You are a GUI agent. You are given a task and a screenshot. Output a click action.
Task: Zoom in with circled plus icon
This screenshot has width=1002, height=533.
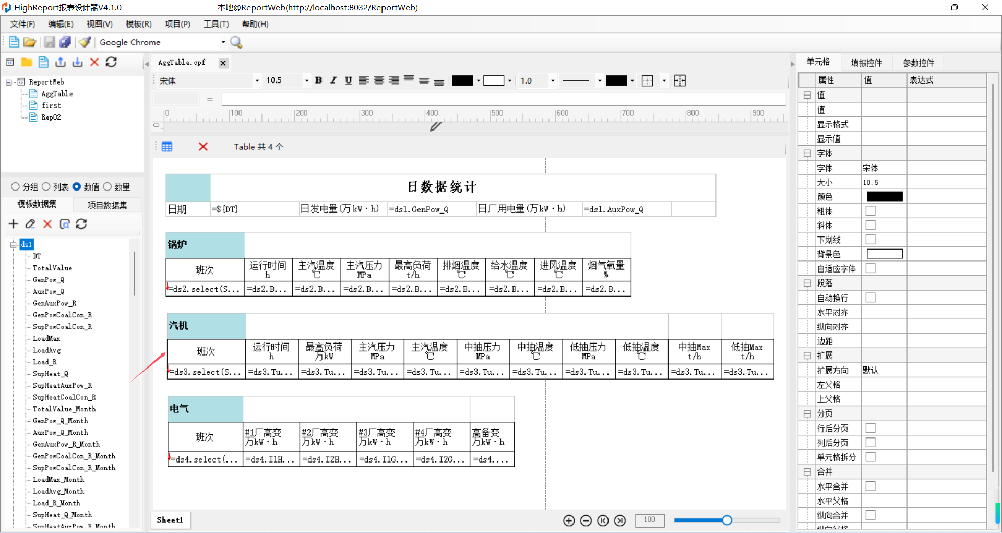[x=569, y=520]
